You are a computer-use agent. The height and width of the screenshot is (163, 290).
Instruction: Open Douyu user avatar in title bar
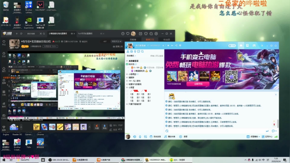[133, 33]
